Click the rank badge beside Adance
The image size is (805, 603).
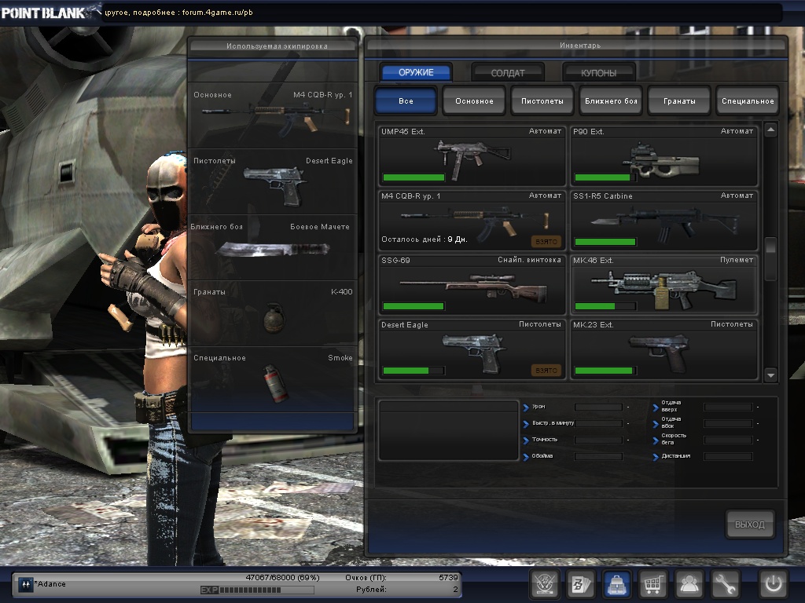25,584
